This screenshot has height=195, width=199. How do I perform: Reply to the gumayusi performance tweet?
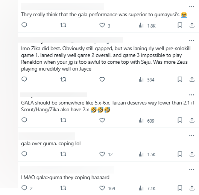24,25
